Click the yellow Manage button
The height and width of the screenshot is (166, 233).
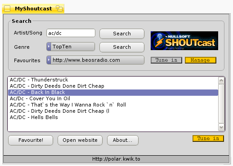(x=201, y=60)
